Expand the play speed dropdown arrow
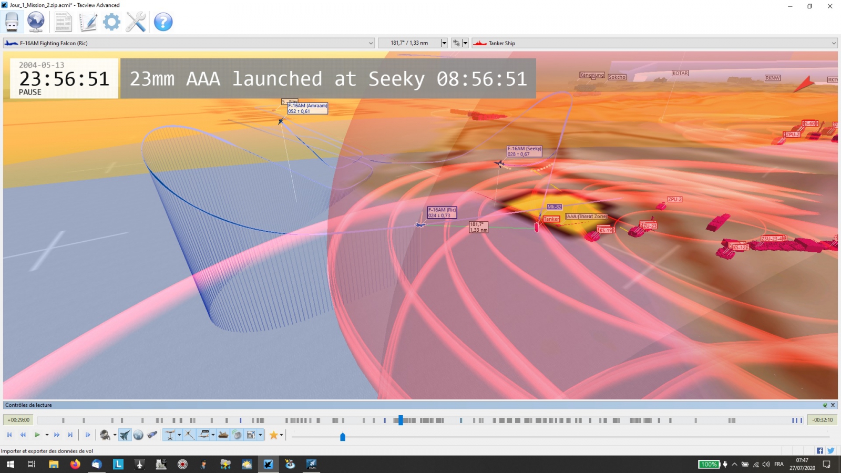 [47, 435]
